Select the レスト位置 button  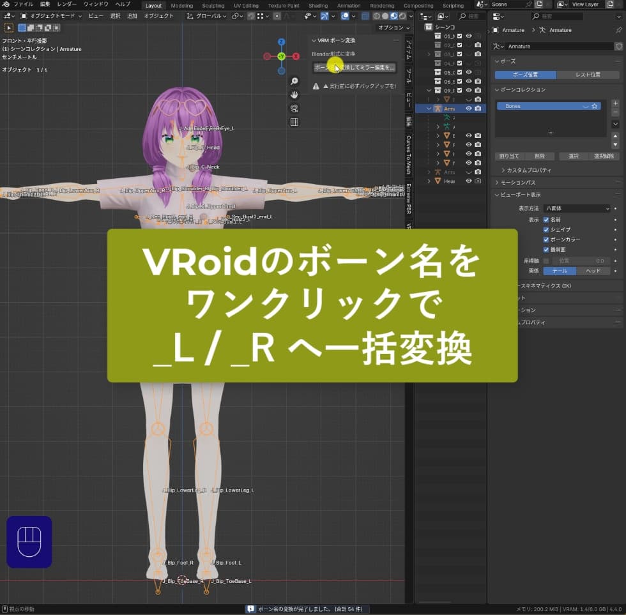(586, 75)
